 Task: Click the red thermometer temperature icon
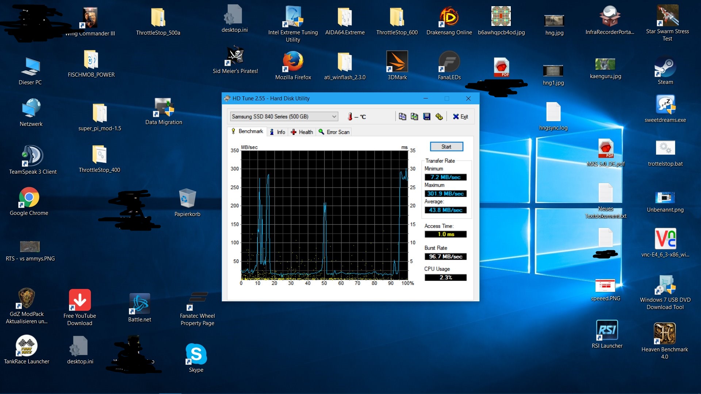click(x=350, y=116)
